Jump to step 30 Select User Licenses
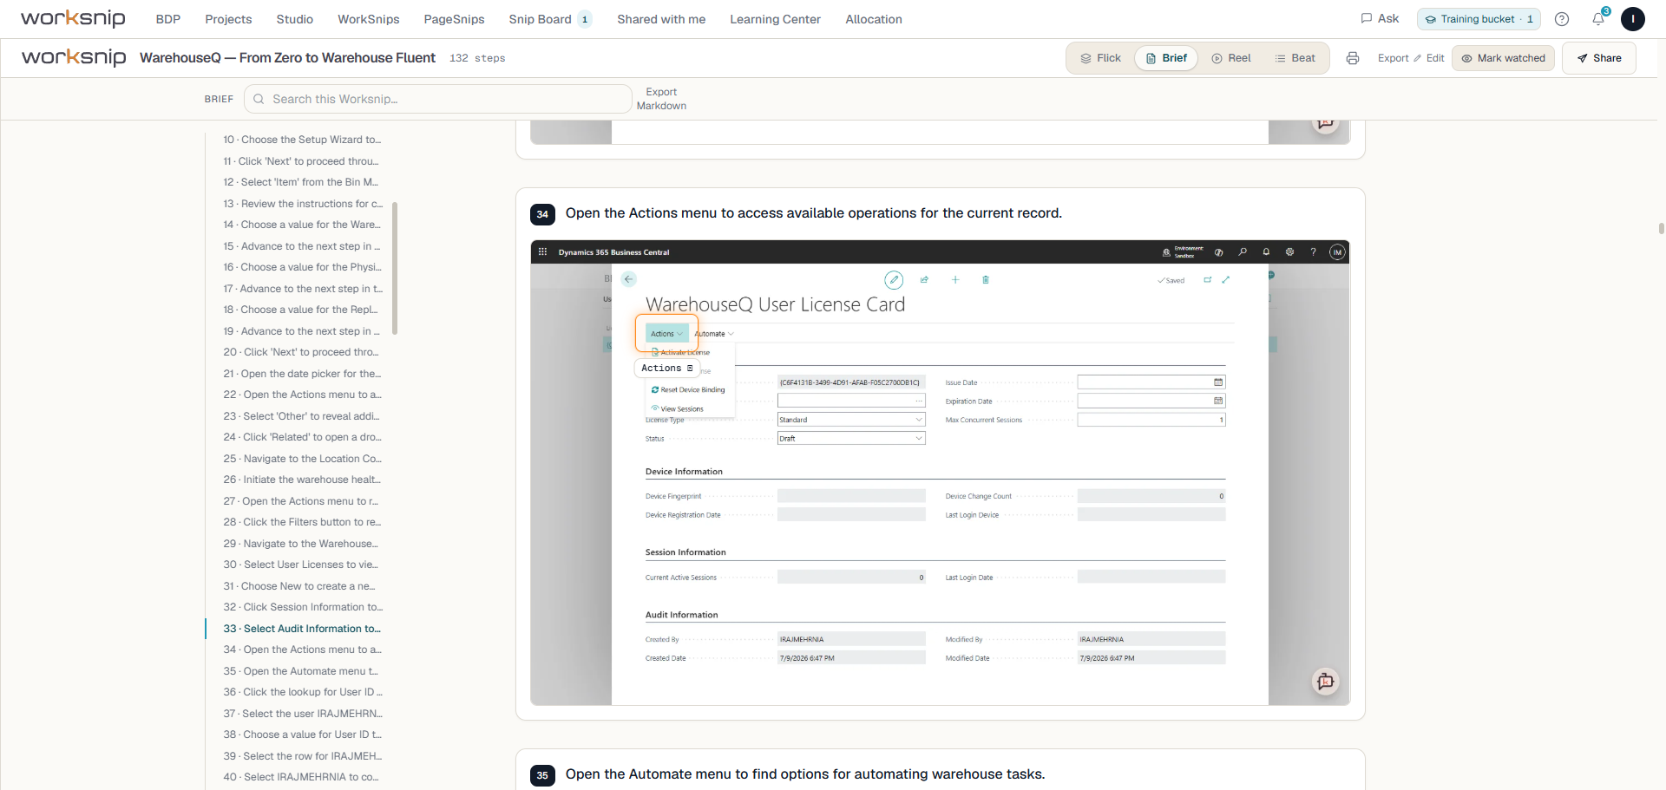This screenshot has width=1666, height=790. click(300, 565)
